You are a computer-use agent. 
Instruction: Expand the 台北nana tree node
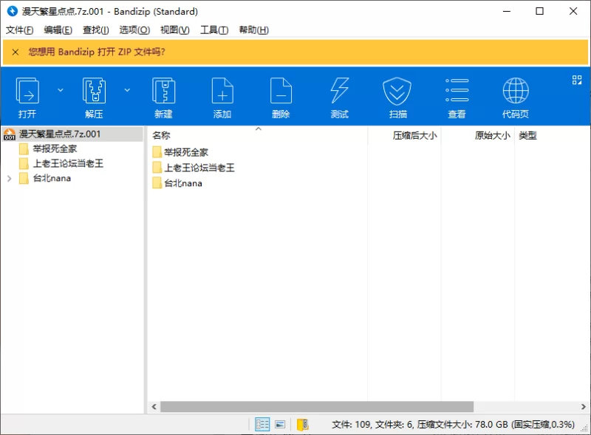[x=9, y=178]
